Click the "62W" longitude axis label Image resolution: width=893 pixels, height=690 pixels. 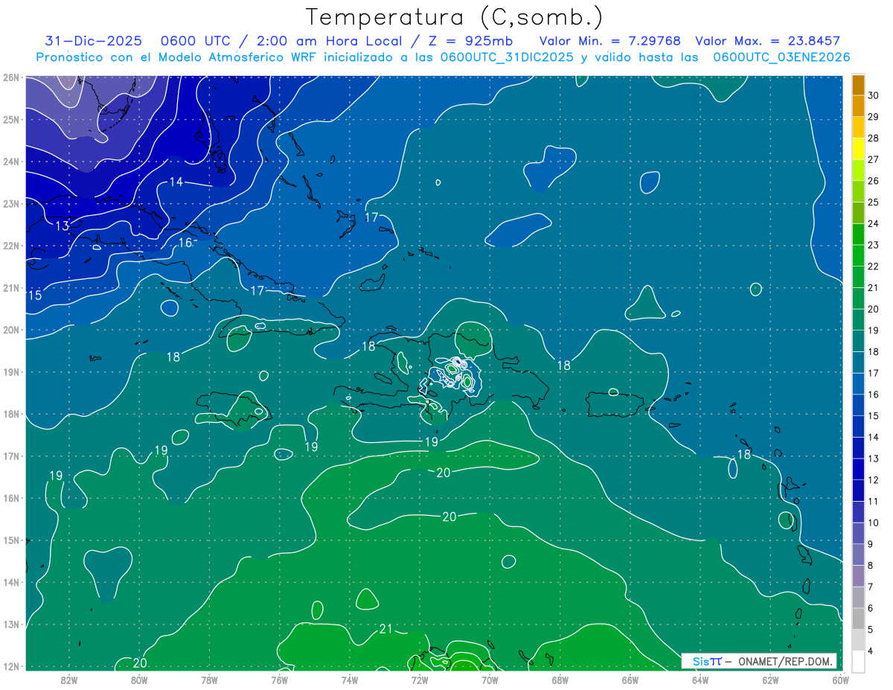tap(770, 680)
